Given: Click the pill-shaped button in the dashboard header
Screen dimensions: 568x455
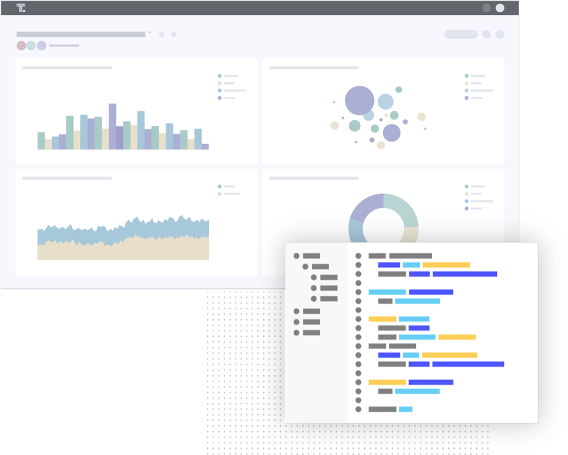Looking at the screenshot, I should pos(461,34).
